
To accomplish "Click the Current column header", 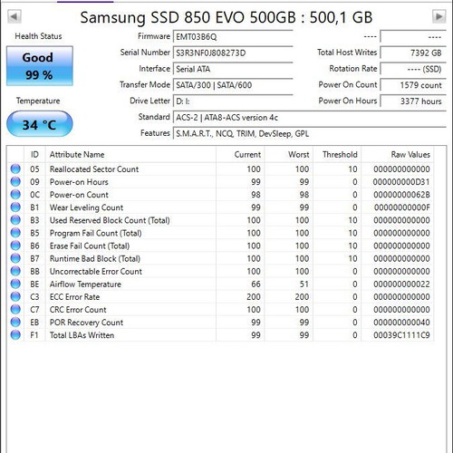I will click(x=240, y=155).
